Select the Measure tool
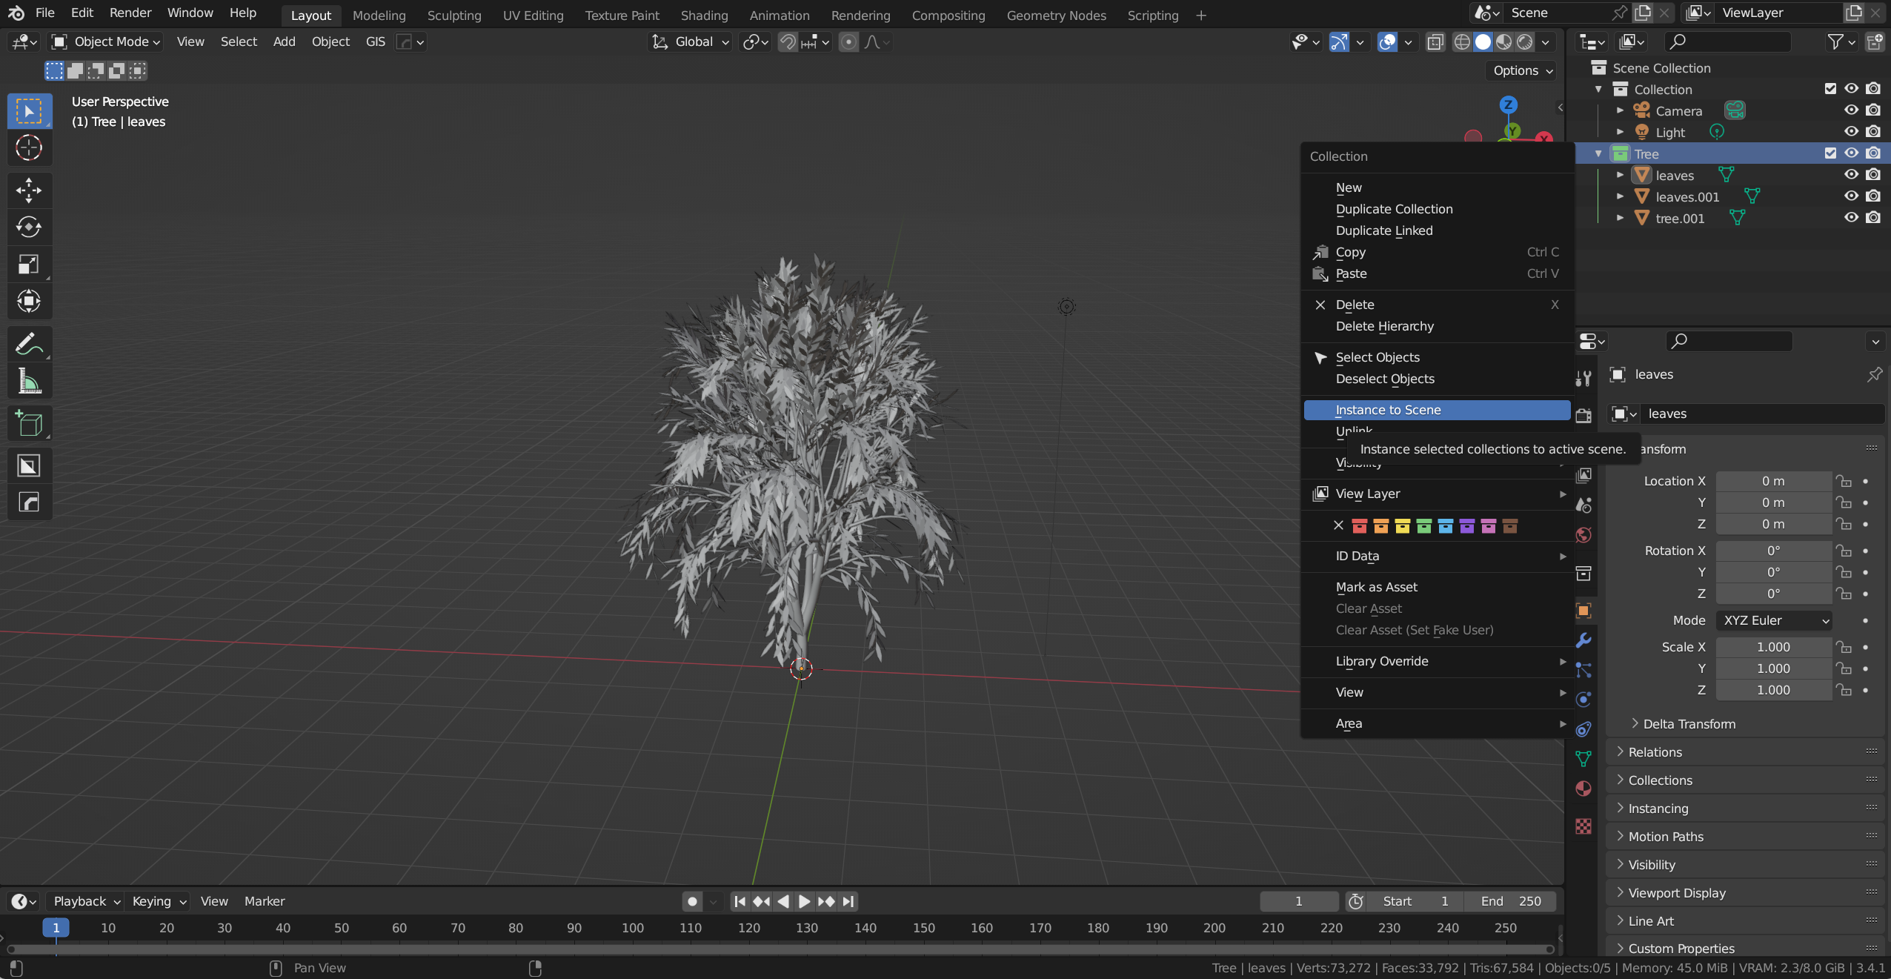The width and height of the screenshot is (1891, 979). tap(29, 382)
